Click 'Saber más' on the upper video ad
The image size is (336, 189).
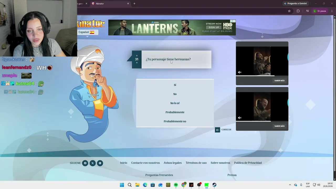(279, 81)
